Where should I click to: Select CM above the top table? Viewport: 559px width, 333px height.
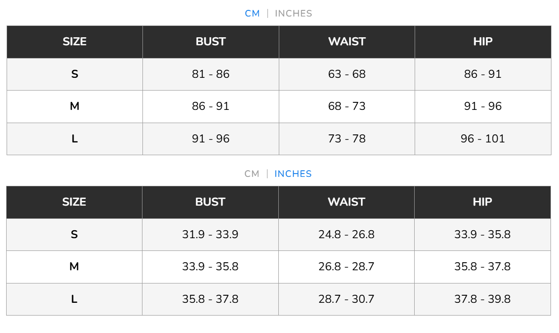pyautogui.click(x=252, y=14)
